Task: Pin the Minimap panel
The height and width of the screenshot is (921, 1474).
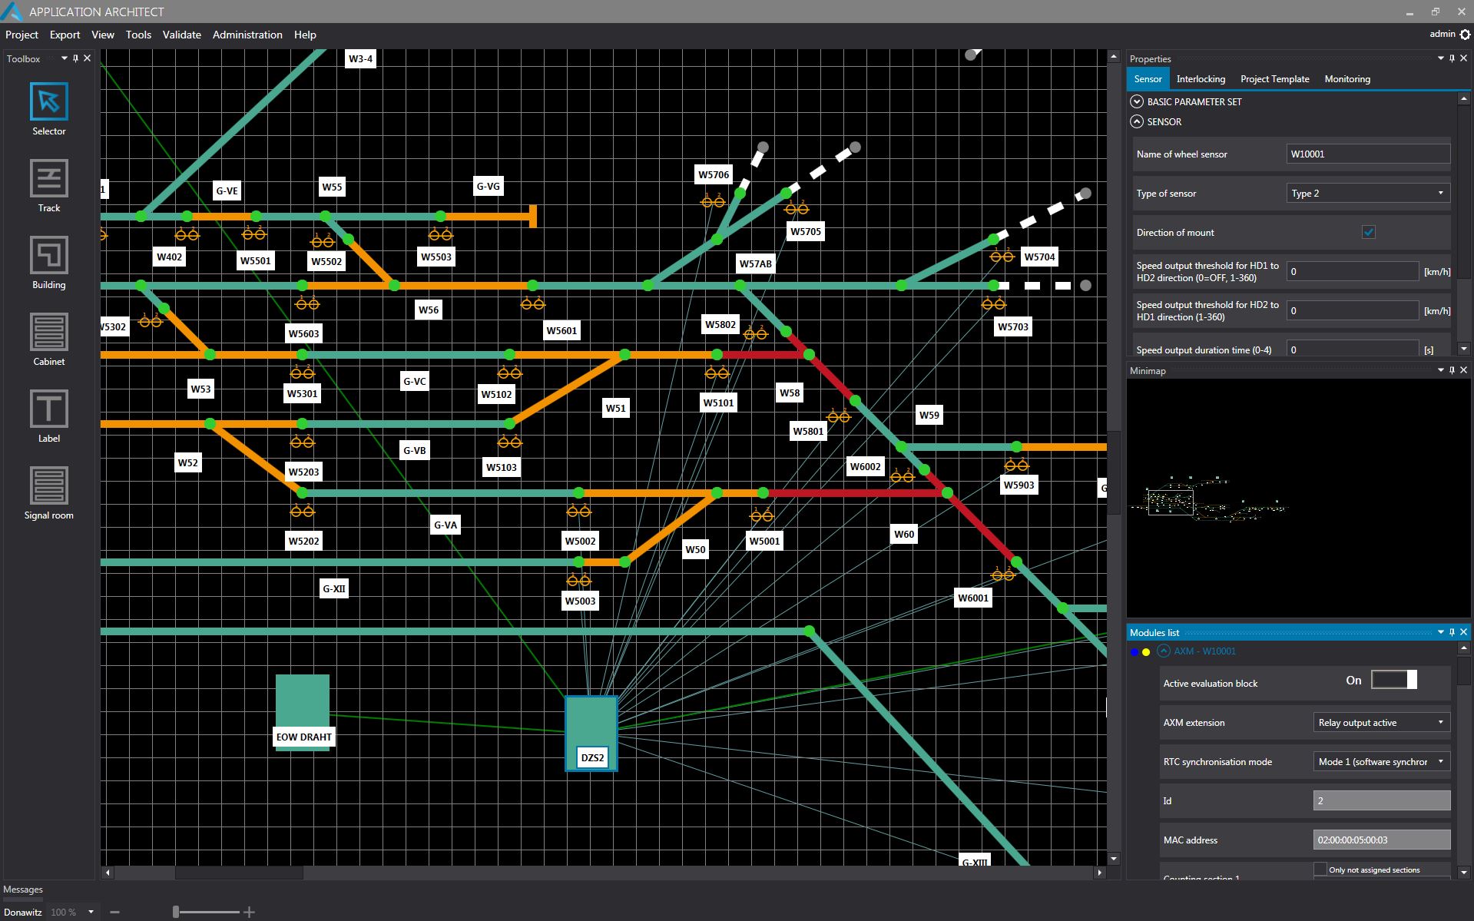Action: [1452, 370]
